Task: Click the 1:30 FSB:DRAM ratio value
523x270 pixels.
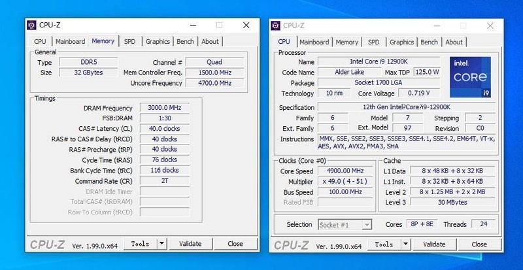Action: tap(165, 118)
